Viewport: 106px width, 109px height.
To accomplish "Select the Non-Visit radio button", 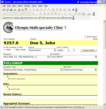I will click(14, 50).
